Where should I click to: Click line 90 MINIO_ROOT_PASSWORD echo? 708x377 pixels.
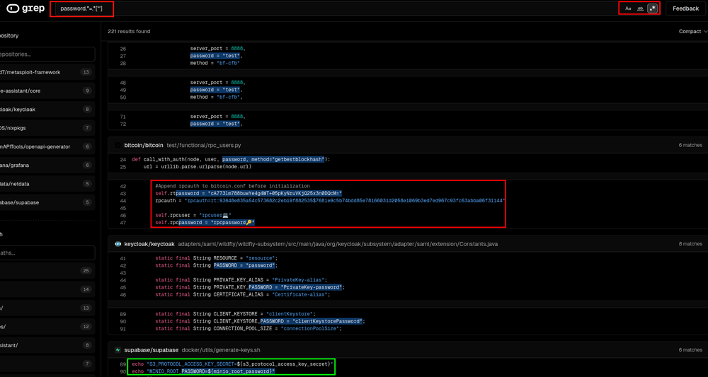tap(203, 371)
